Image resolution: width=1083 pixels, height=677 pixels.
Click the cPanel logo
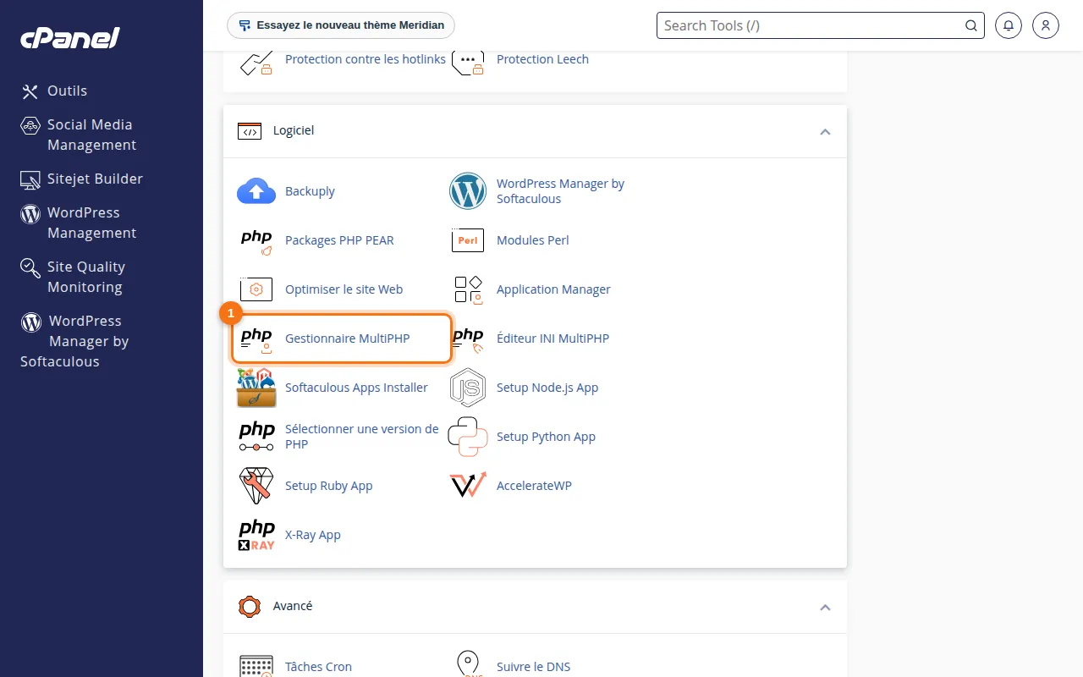click(70, 38)
